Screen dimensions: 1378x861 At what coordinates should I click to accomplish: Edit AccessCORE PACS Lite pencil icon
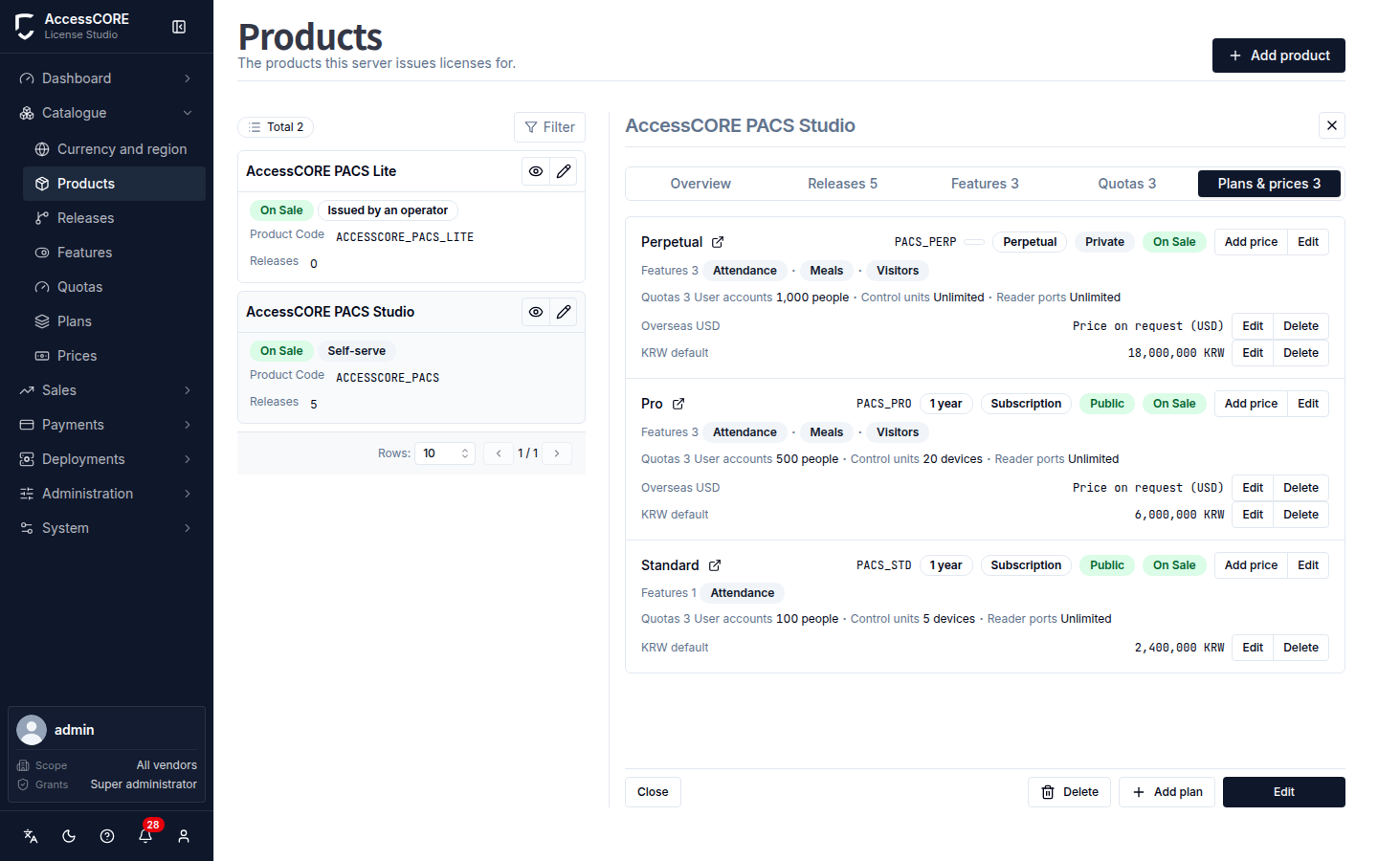coord(564,171)
